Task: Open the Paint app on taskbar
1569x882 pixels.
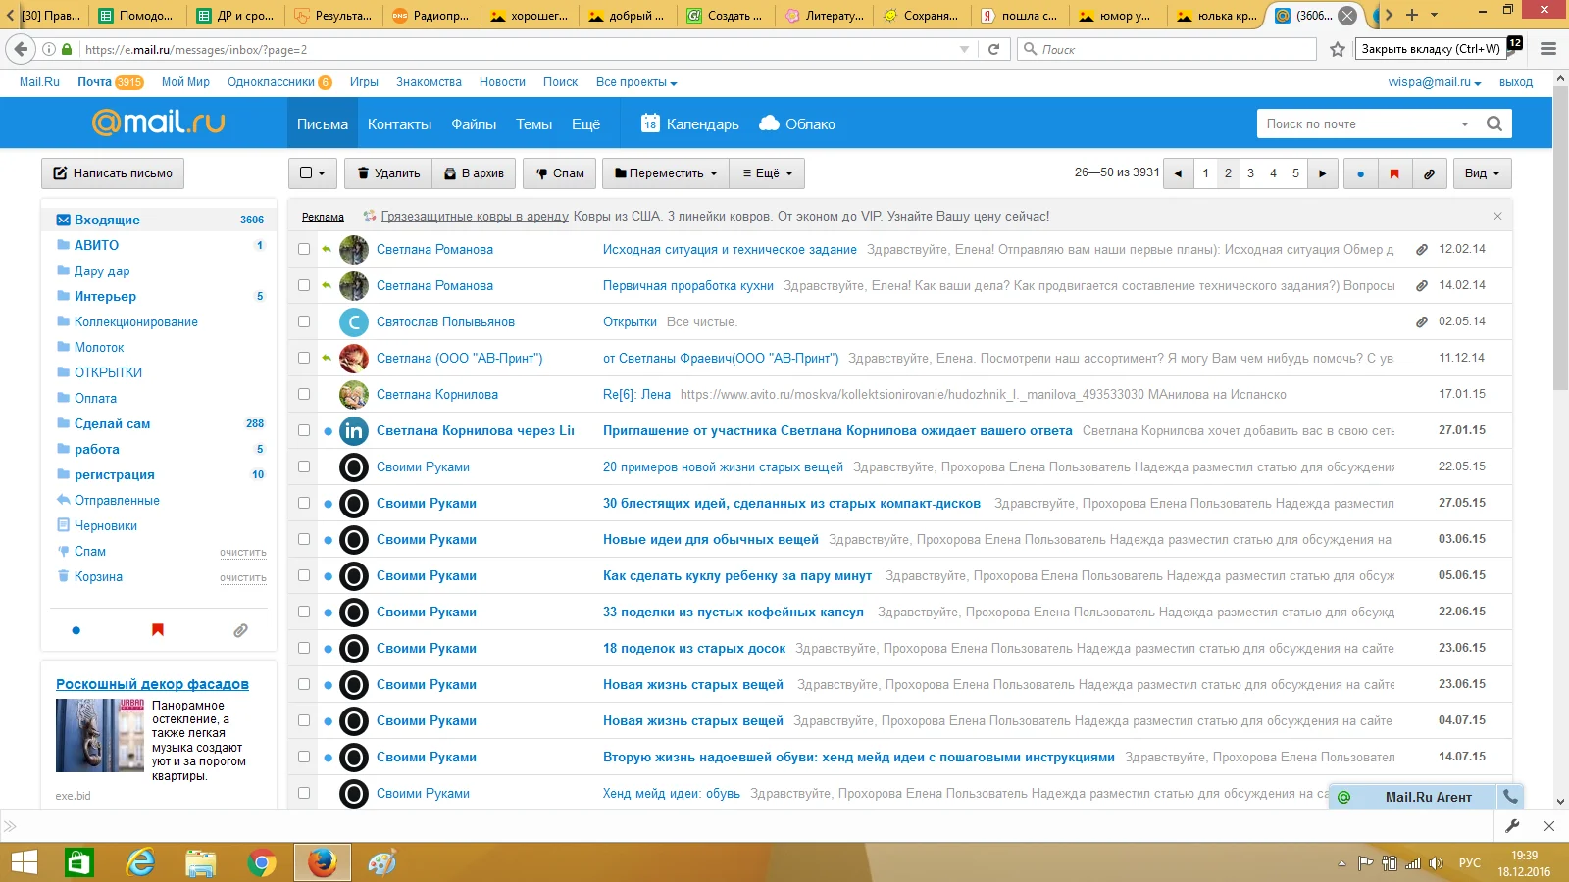Action: point(381,862)
